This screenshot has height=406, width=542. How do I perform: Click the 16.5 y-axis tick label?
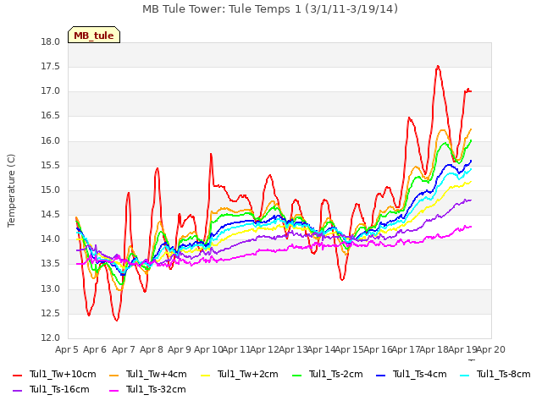pos(51,116)
